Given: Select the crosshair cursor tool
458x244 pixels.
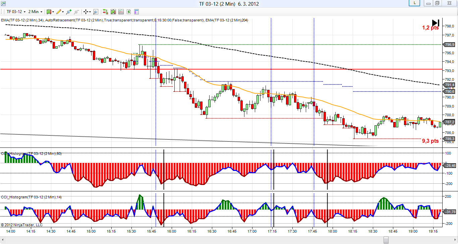Looking at the screenshot, I should 85,12.
